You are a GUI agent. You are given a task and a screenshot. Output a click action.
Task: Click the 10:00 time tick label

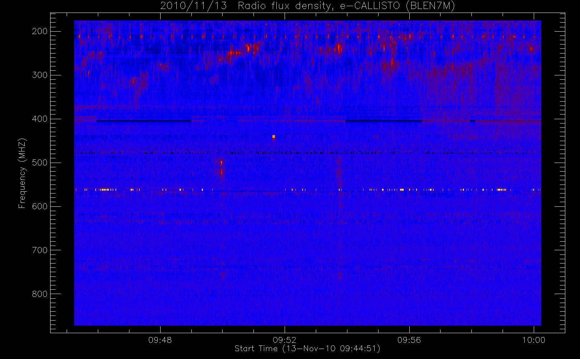tap(534, 340)
